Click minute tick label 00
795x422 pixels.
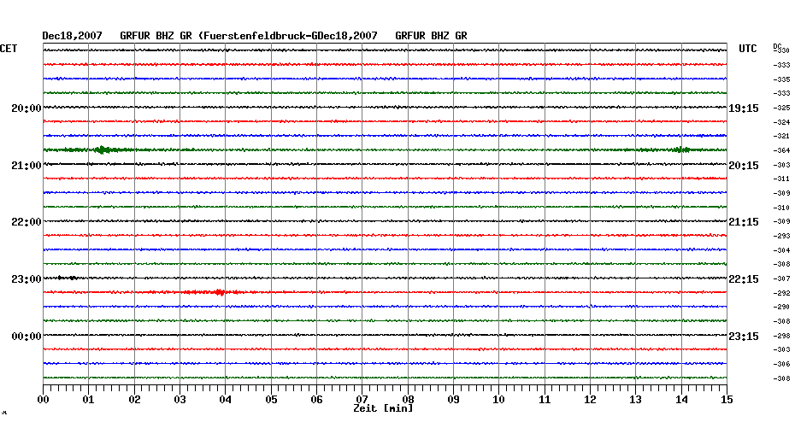43,399
